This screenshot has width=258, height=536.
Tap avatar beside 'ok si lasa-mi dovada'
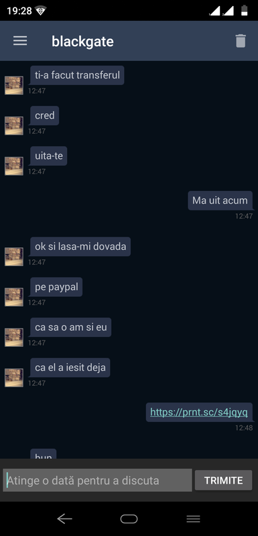14,257
